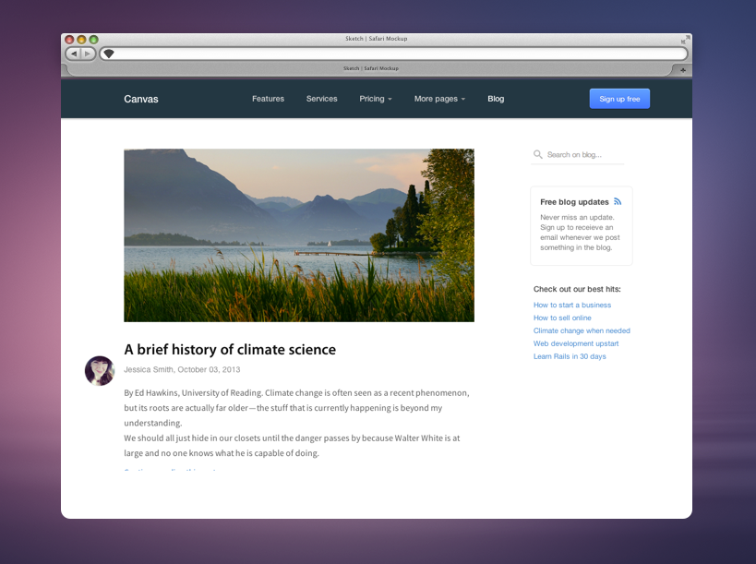Image resolution: width=756 pixels, height=564 pixels.
Task: Click the new tab plus button
Action: tap(682, 69)
